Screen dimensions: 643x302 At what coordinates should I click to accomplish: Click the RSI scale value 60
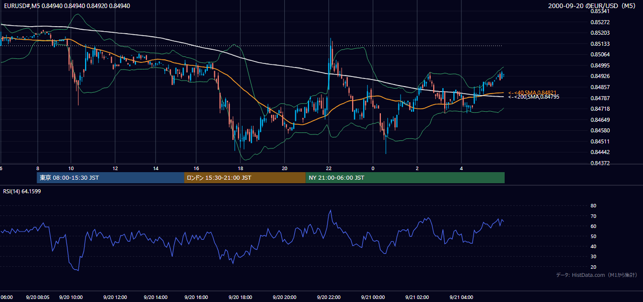tap(593, 226)
